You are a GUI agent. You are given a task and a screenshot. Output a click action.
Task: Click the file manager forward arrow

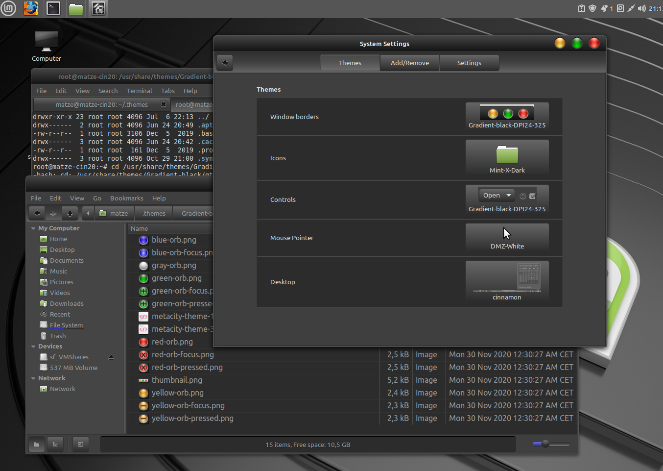click(x=53, y=213)
